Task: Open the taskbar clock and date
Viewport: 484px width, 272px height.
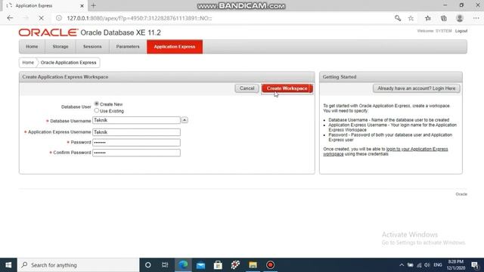Action: (x=455, y=265)
